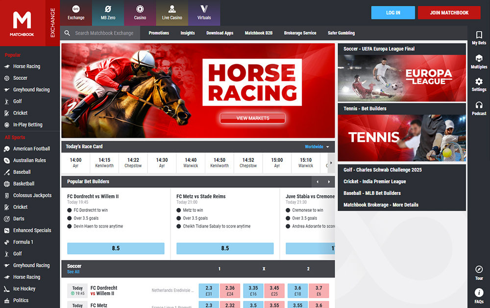The image size is (490, 308).
Task: Open the 14:40 Warwick race
Action: [191, 163]
